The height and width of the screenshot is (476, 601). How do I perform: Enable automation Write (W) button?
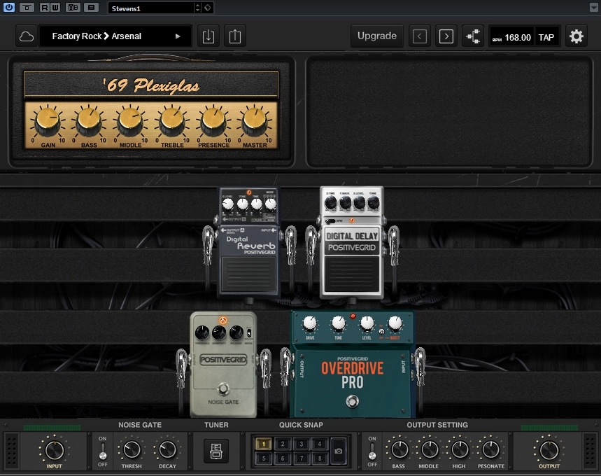click(x=55, y=7)
